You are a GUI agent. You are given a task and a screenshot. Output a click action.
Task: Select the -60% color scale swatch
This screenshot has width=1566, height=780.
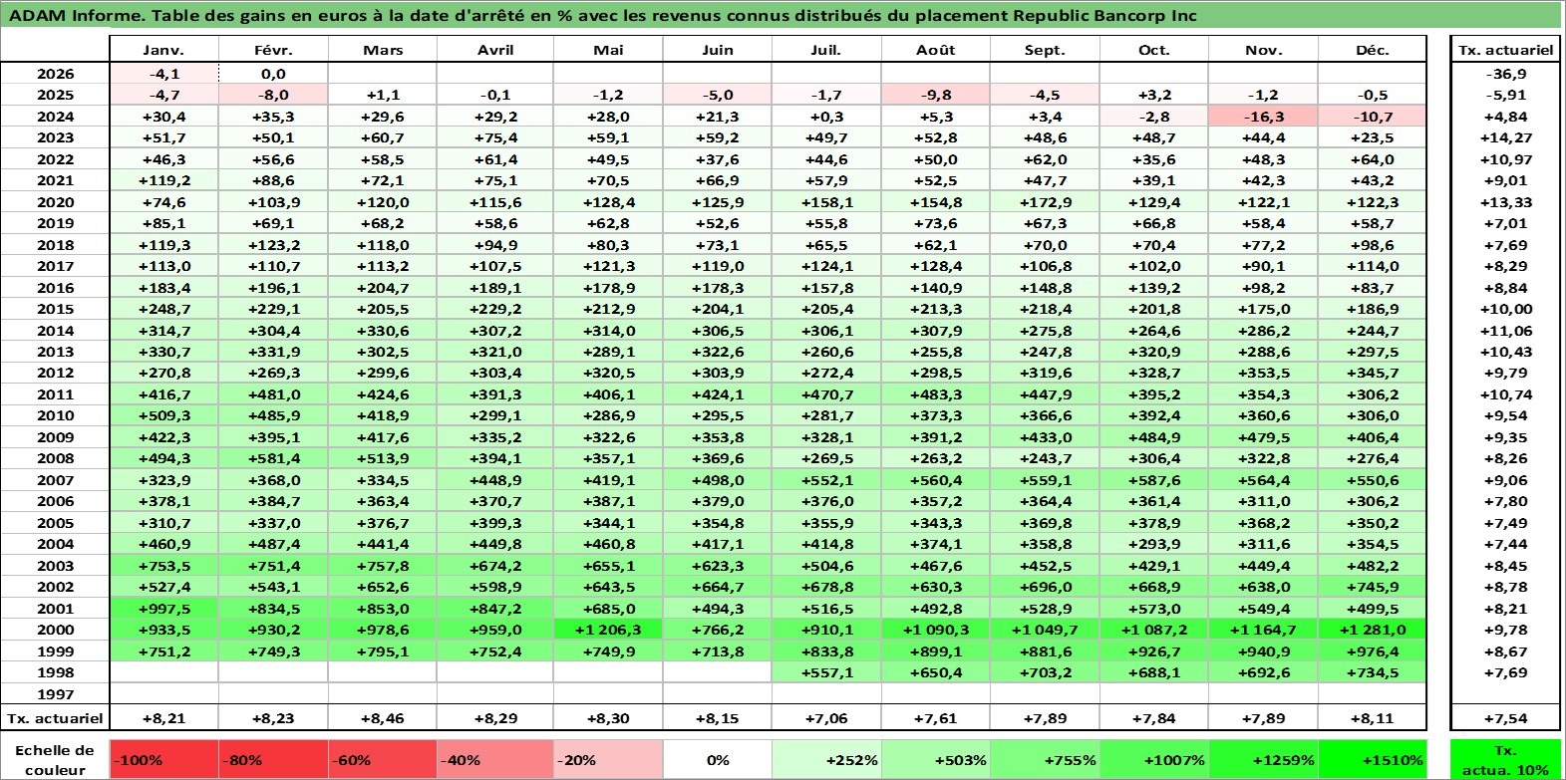coord(383,759)
